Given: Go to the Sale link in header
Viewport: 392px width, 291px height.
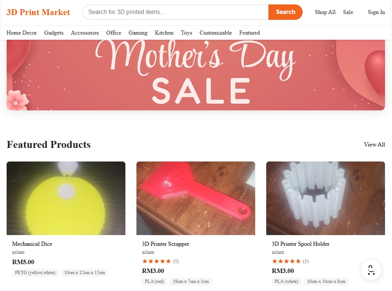Looking at the screenshot, I should coord(348,12).
